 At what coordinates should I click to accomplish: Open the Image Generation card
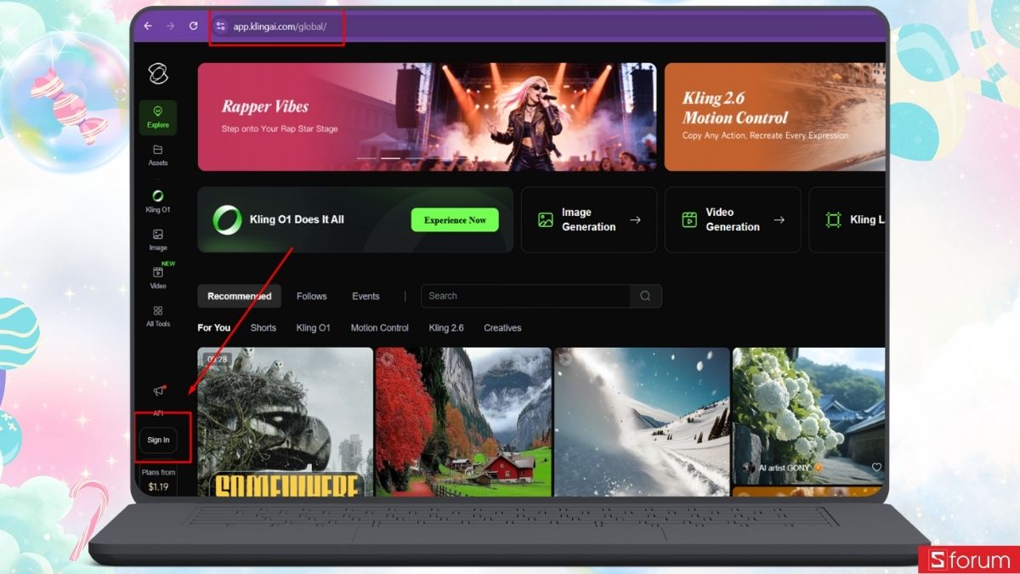click(589, 219)
